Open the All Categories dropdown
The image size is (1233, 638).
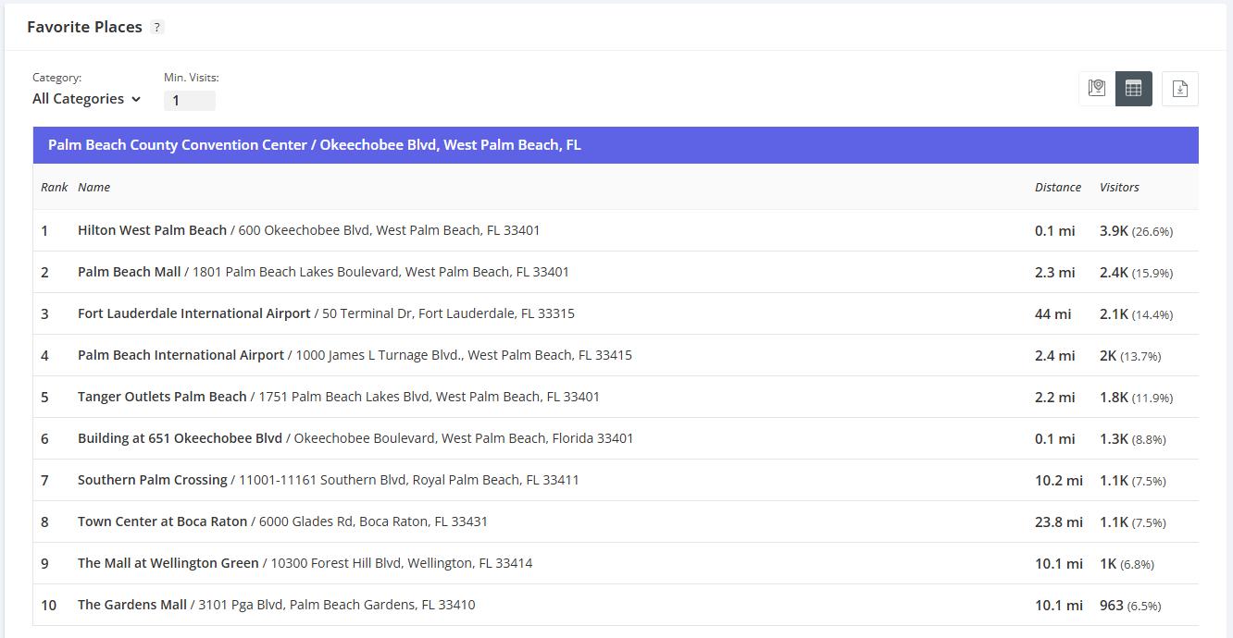click(86, 99)
